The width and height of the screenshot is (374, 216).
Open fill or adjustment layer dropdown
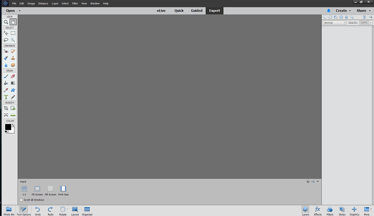click(336, 17)
